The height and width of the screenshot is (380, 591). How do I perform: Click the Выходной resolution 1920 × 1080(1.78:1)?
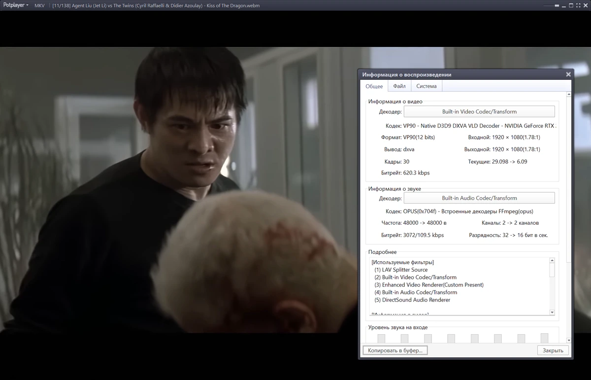pos(516,149)
